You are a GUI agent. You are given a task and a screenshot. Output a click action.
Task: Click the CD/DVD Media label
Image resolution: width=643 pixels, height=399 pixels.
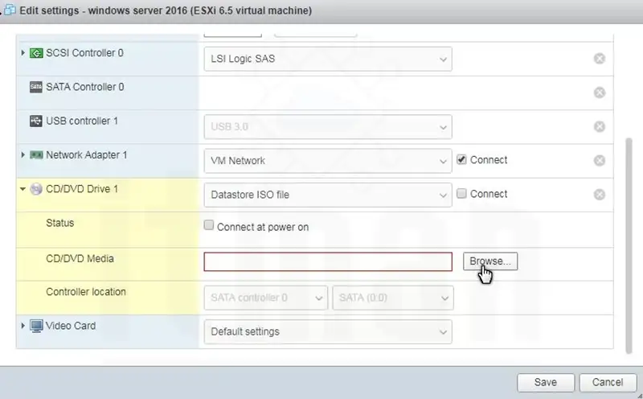[x=80, y=258]
